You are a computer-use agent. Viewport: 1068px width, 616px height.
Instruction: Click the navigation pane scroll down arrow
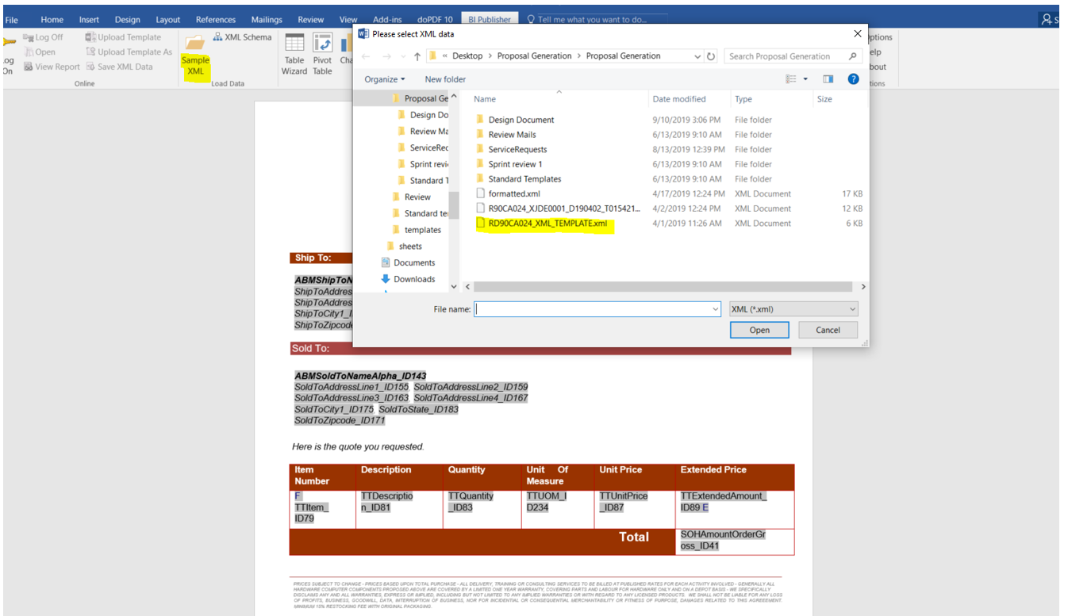454,286
